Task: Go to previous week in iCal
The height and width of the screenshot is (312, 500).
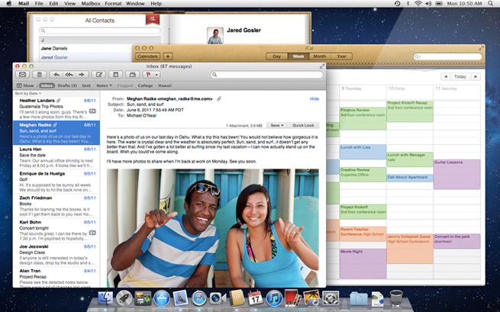Action: coord(446,76)
